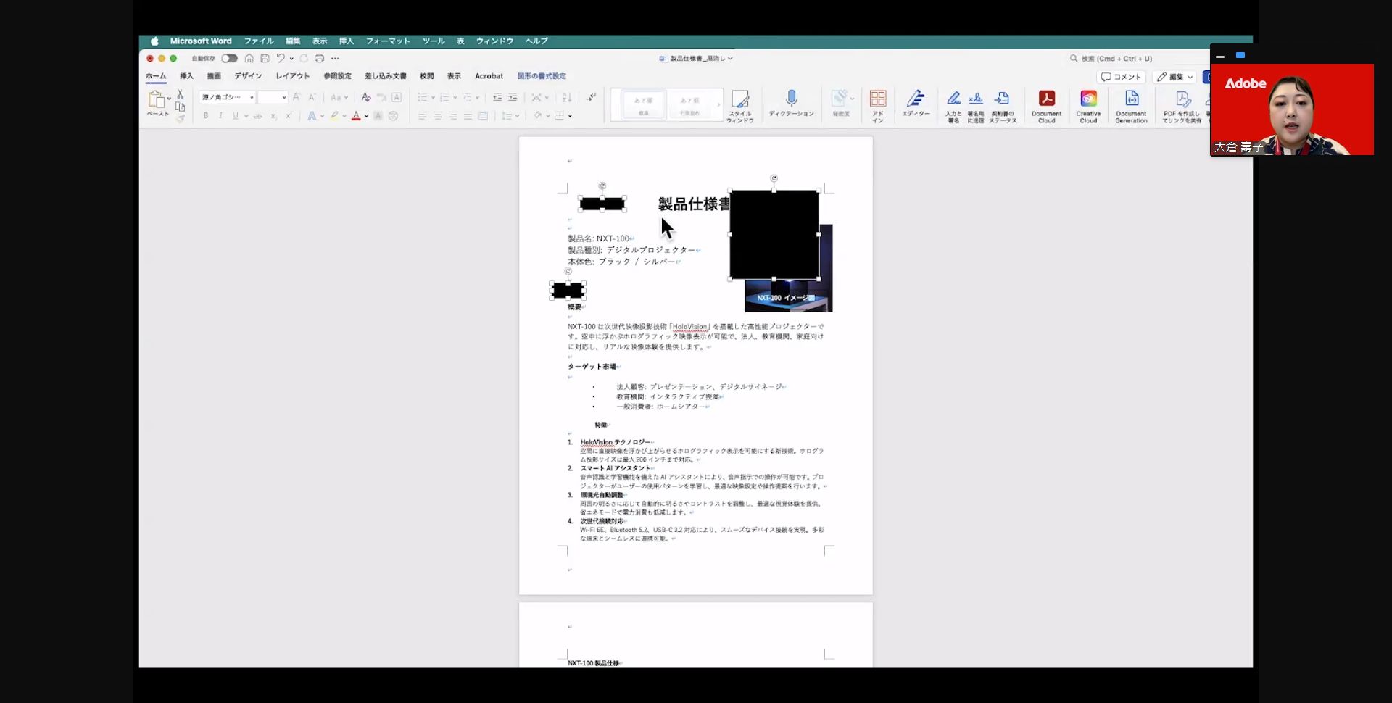This screenshot has height=703, width=1392.
Task: Expand the Paste options arrow
Action: pos(170,98)
